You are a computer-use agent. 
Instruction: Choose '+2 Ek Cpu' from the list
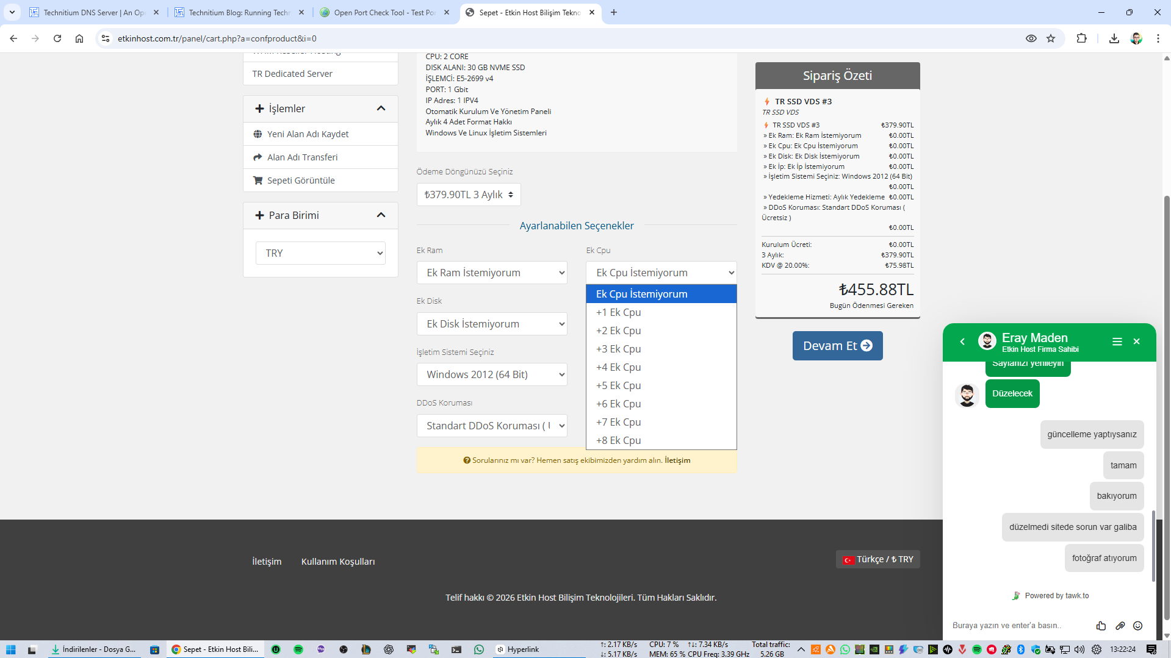point(661,331)
